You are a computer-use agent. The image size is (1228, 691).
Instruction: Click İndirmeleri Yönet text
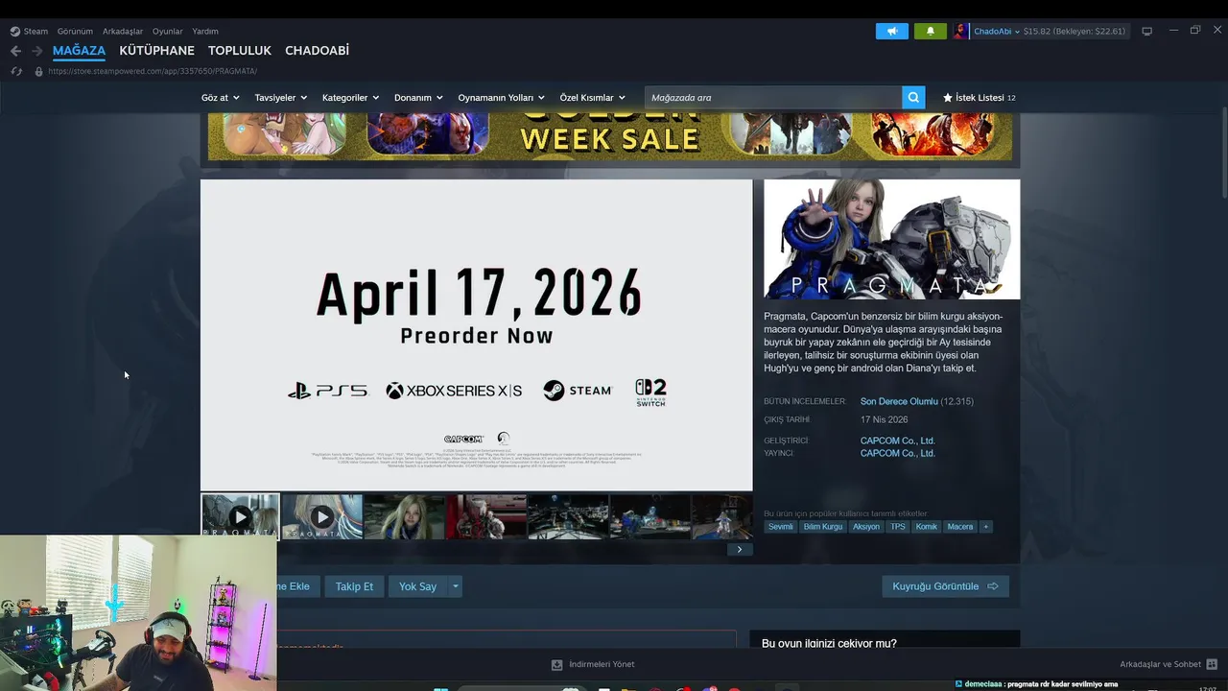pyautogui.click(x=602, y=664)
